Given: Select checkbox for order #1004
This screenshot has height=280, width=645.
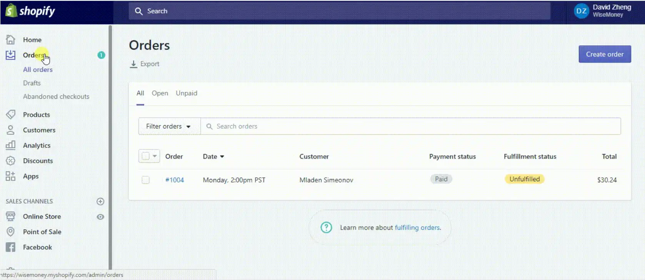Looking at the screenshot, I should [x=145, y=180].
